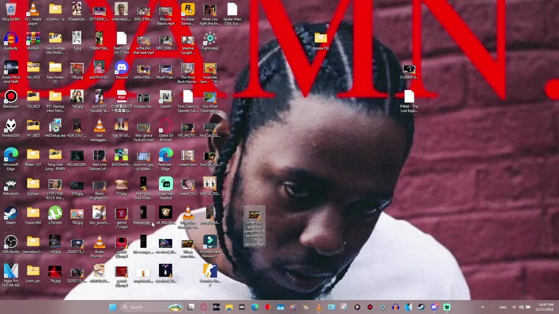The height and width of the screenshot is (314, 559).
Task: Select the 780.jpg image file
Action: [x=77, y=216]
